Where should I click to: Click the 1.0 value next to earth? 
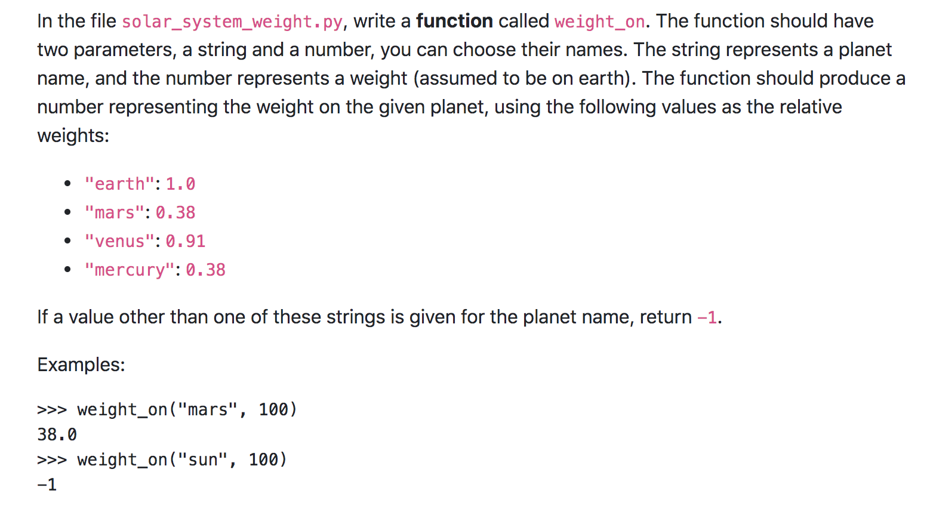[181, 184]
